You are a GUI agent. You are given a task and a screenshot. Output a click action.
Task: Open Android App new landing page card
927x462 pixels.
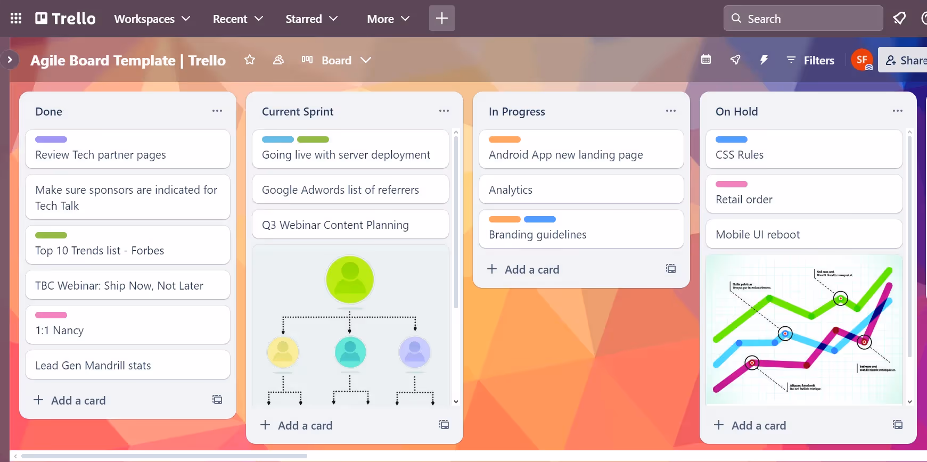(581, 149)
